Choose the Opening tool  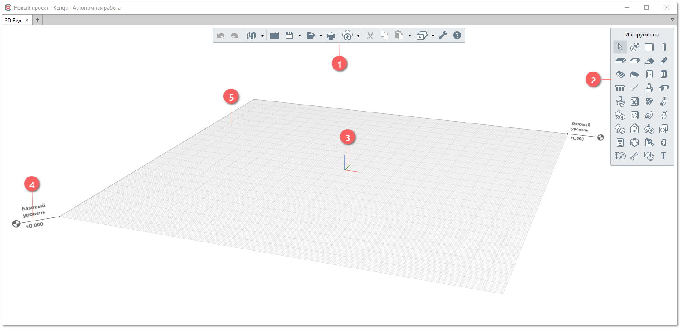[x=635, y=61]
